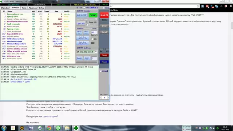Click the Get SMART button
The height and width of the screenshot is (131, 233).
pyautogui.click(x=82, y=15)
